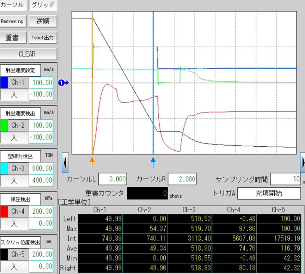Select the 保圧検出 channel label

pyautogui.click(x=20, y=199)
